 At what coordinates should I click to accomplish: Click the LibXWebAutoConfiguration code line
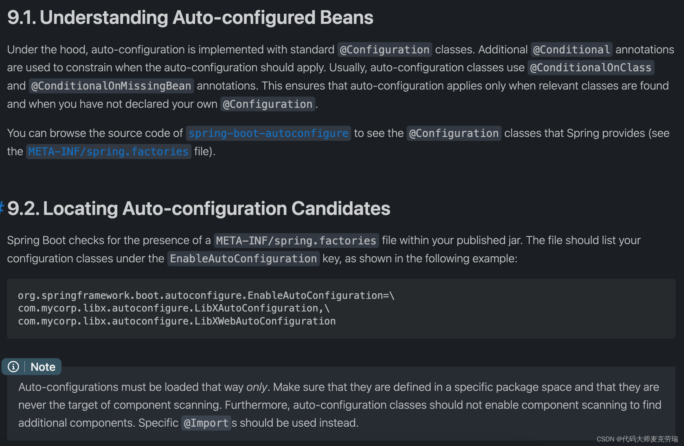[177, 321]
